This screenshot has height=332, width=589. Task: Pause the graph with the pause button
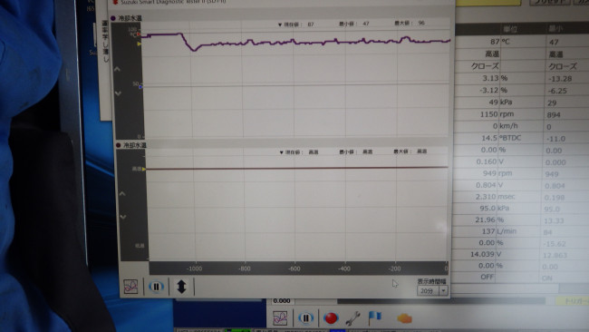tap(156, 287)
